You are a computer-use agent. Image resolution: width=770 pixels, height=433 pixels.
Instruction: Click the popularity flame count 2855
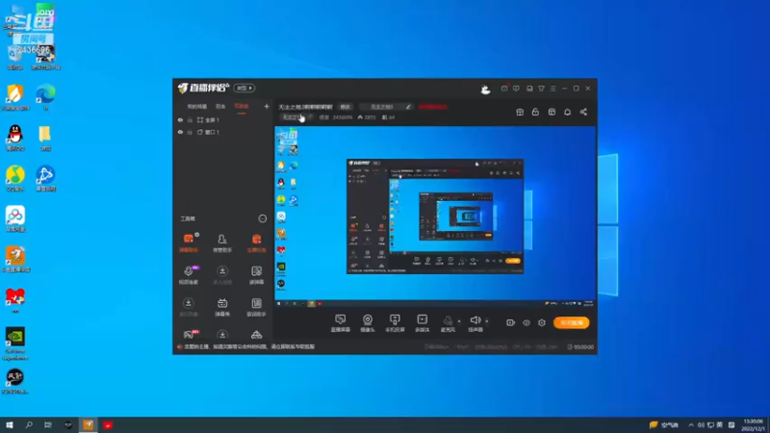(x=367, y=117)
